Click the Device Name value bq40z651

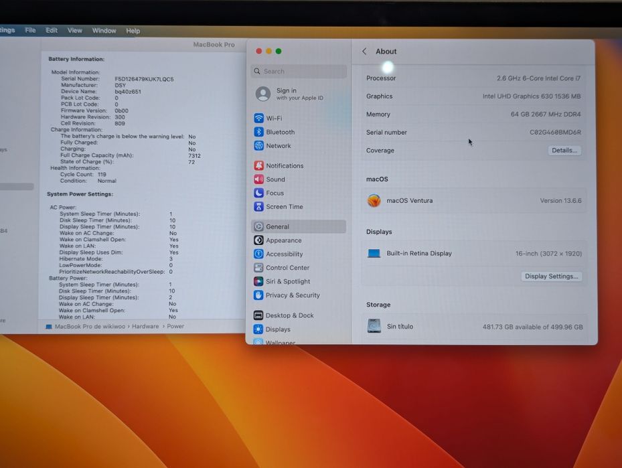(x=128, y=92)
